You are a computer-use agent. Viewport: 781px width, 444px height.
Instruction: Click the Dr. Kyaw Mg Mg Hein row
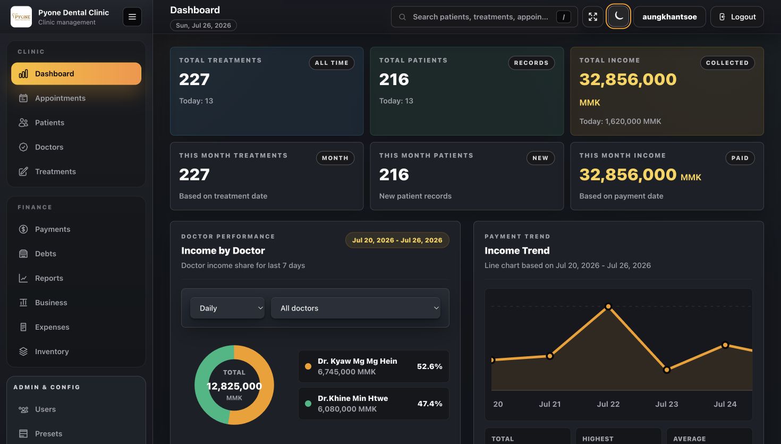(373, 366)
